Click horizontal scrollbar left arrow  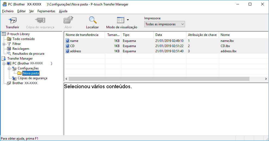coord(66,79)
